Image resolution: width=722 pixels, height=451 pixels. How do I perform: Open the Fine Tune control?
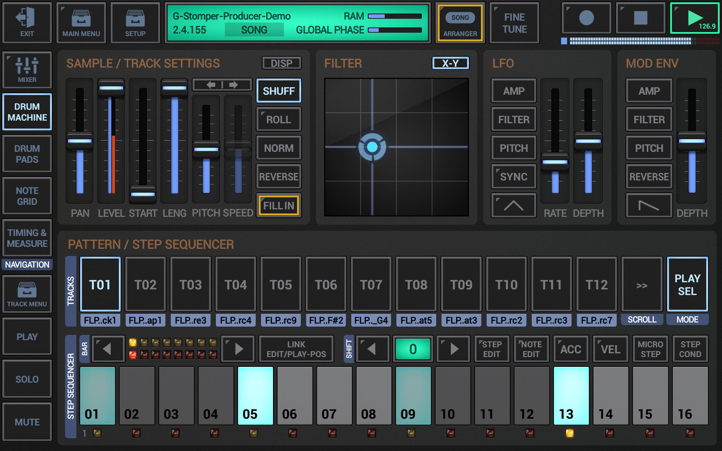(x=514, y=23)
